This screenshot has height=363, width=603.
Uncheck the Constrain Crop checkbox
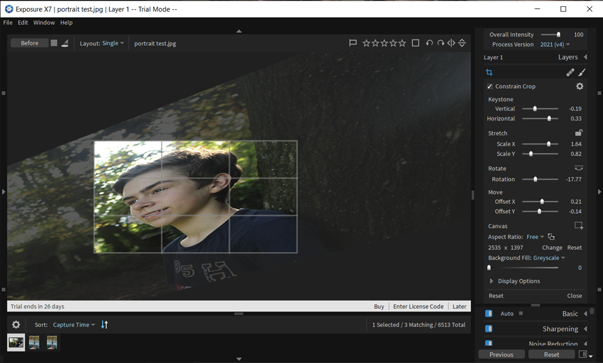tap(489, 86)
